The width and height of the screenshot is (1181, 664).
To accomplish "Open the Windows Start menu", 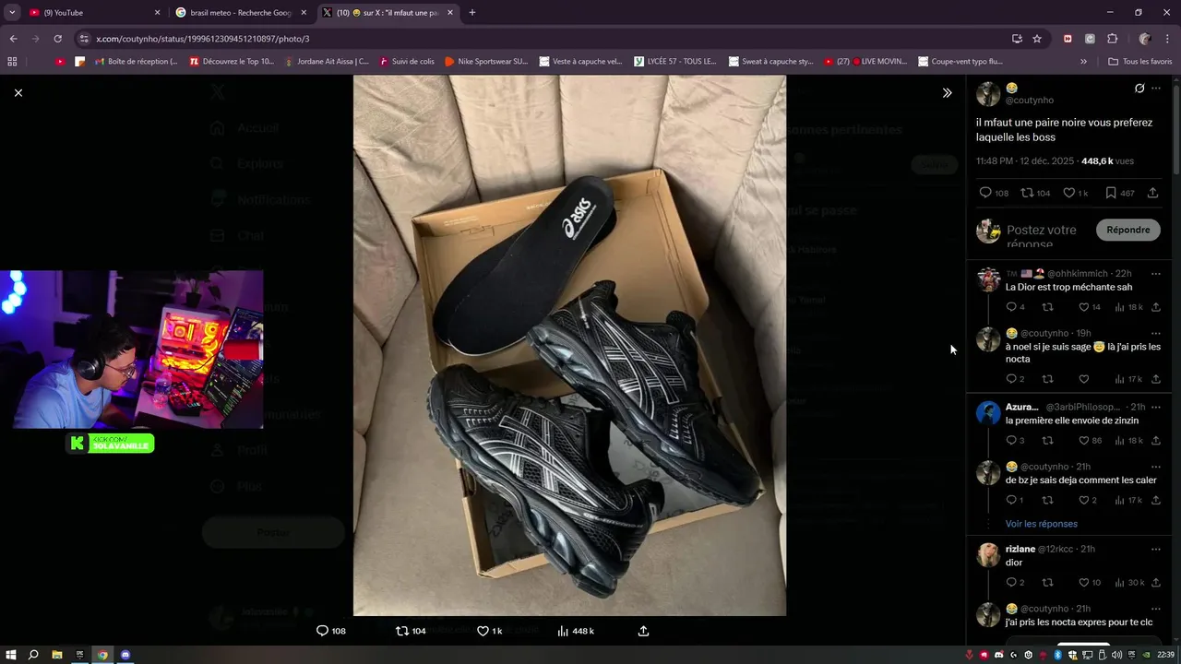I will tap(11, 655).
